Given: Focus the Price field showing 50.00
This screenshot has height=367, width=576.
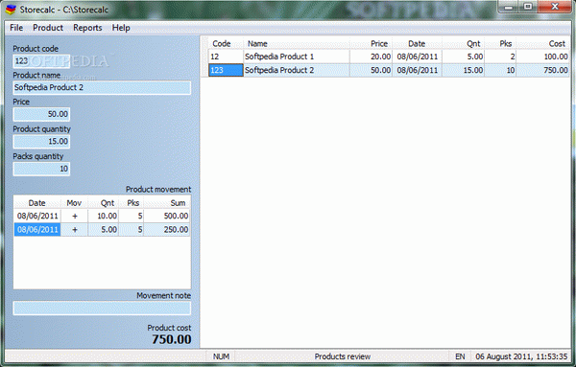Looking at the screenshot, I should [x=41, y=114].
